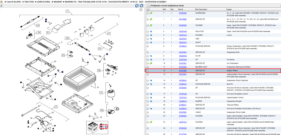
Task: Click callout 24 in the diagram
Action: click(x=39, y=32)
